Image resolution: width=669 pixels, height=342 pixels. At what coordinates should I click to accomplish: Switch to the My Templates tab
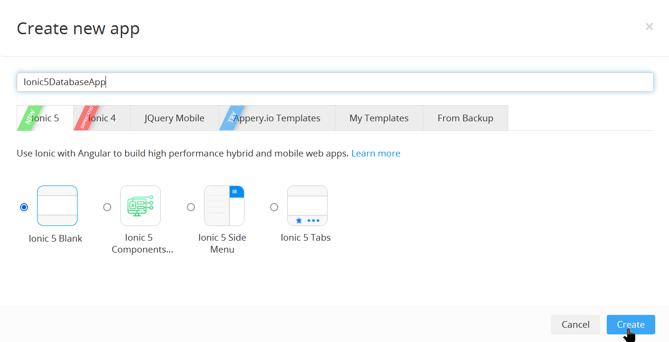(x=379, y=118)
